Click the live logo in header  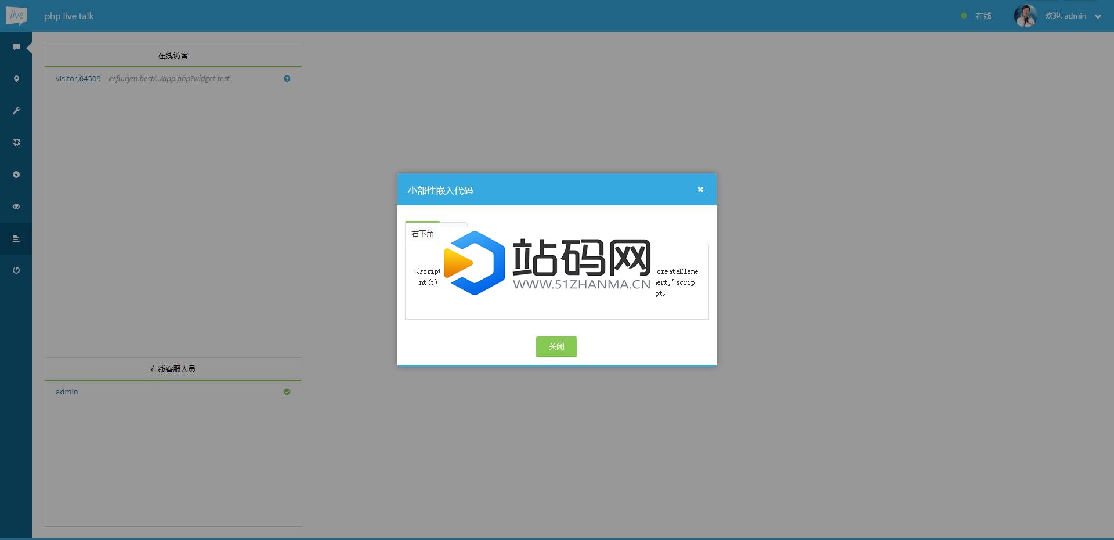16,16
